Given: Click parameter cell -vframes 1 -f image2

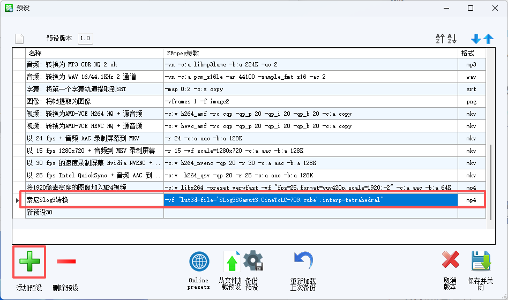Looking at the screenshot, I should coord(311,101).
